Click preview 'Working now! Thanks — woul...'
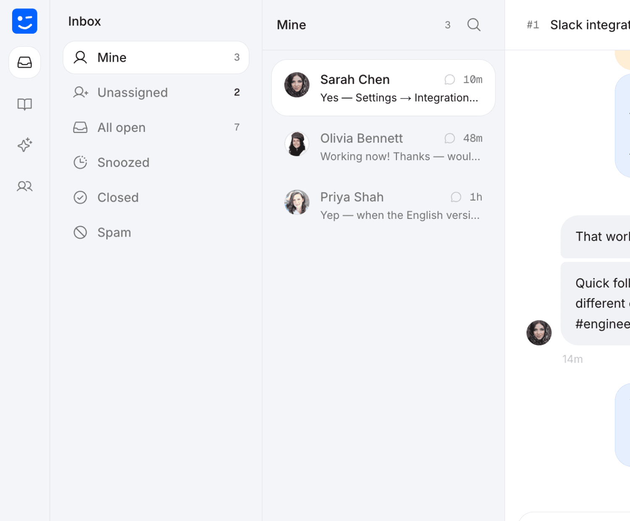Image resolution: width=630 pixels, height=521 pixels. 400,157
